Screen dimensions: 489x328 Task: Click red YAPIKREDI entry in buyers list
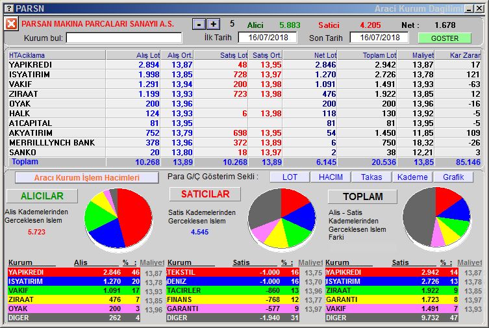(x=74, y=272)
